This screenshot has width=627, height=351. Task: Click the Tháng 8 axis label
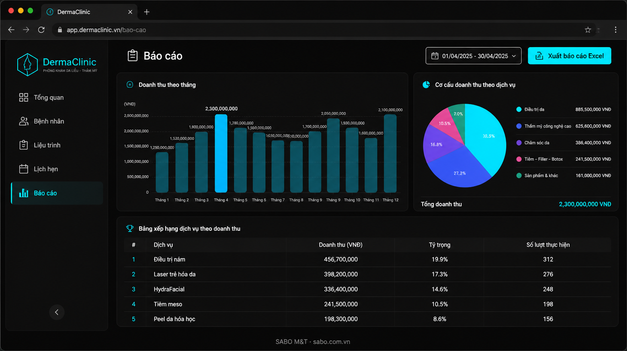296,200
